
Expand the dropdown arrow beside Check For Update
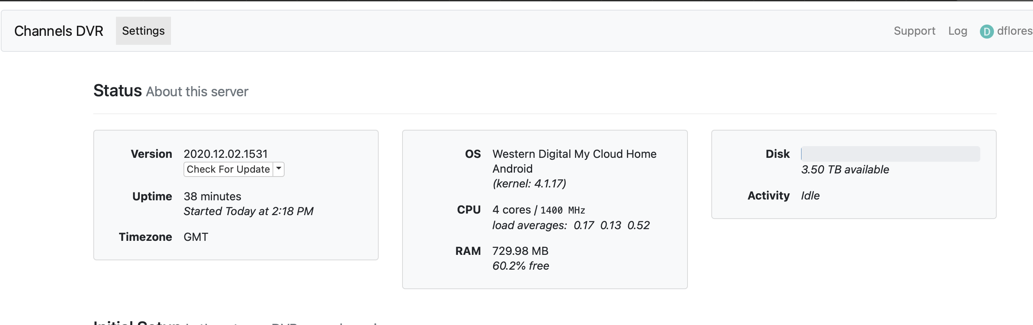click(278, 169)
